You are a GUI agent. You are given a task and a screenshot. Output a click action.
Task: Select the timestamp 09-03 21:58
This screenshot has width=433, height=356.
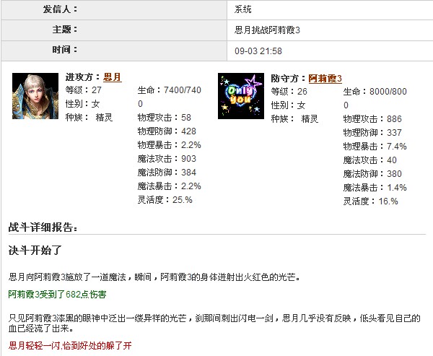point(258,51)
